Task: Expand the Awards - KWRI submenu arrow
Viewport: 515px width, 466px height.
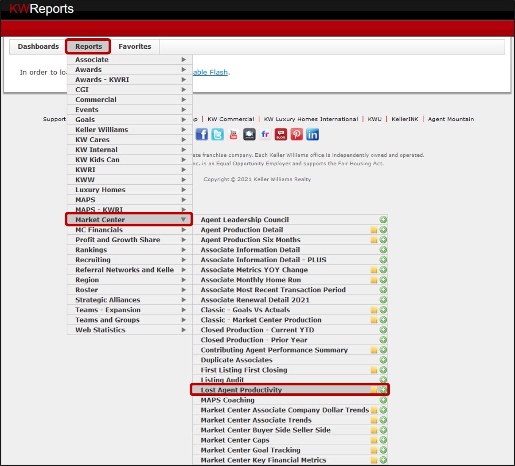Action: [x=183, y=80]
